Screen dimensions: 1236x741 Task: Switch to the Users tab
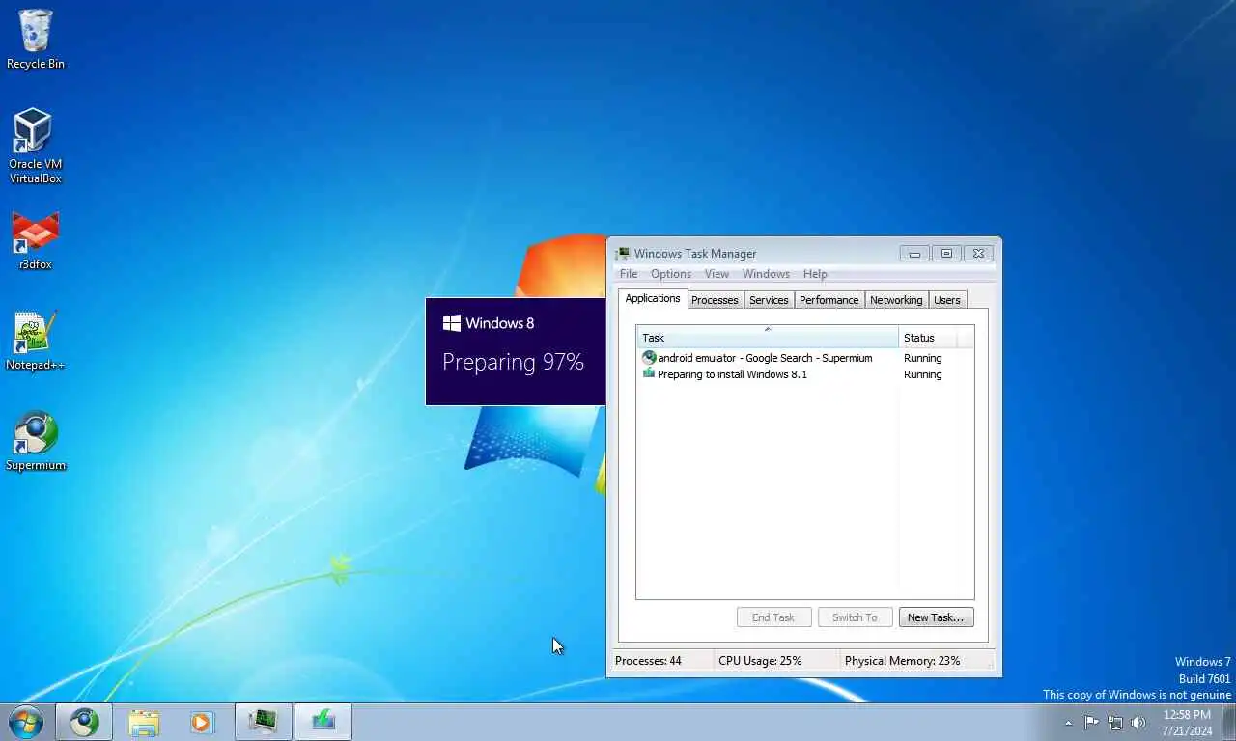point(947,300)
